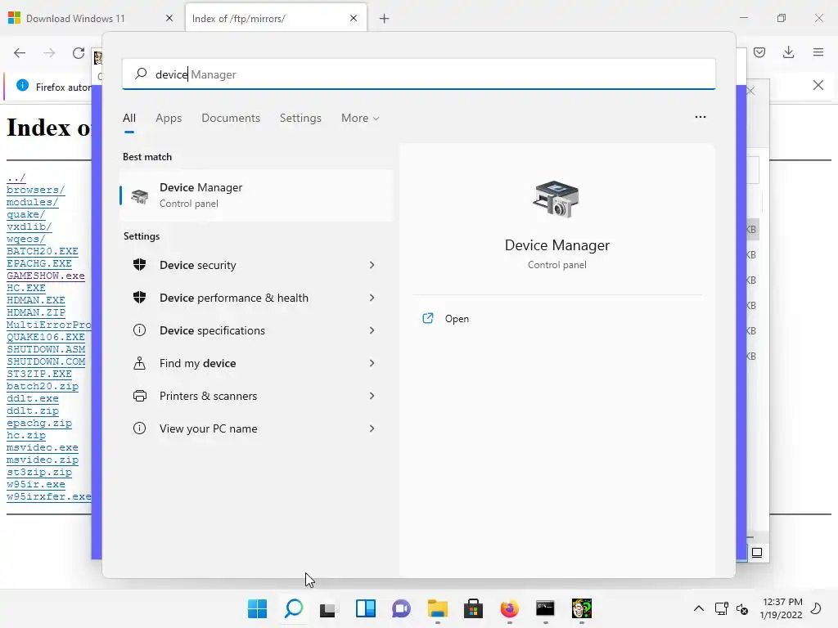
Task: Select the Documents search filter tab
Action: click(x=231, y=118)
